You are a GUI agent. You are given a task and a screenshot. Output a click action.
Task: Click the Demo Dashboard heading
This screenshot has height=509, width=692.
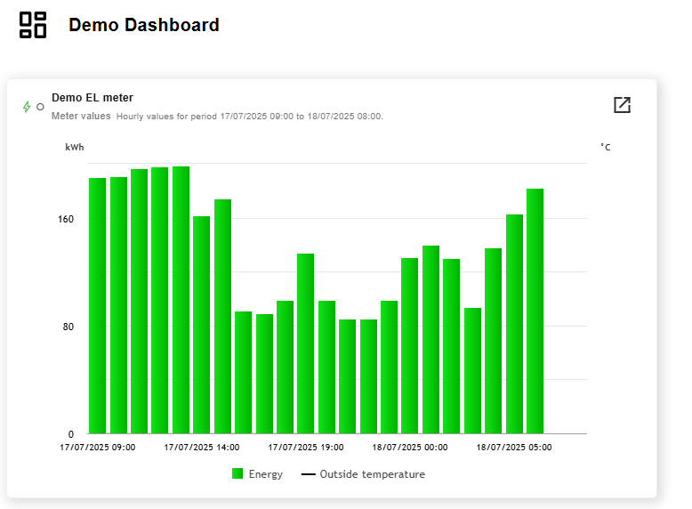click(x=144, y=25)
